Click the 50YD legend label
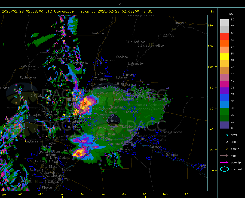Image resolution: width=245 pixels, height=198 pixels. pyautogui.click(x=234, y=135)
